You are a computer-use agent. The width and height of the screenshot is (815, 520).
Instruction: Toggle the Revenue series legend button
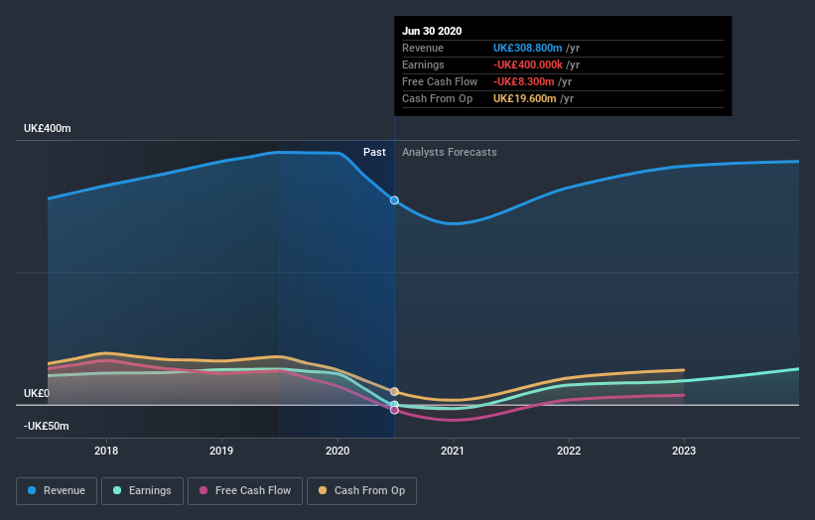57,491
